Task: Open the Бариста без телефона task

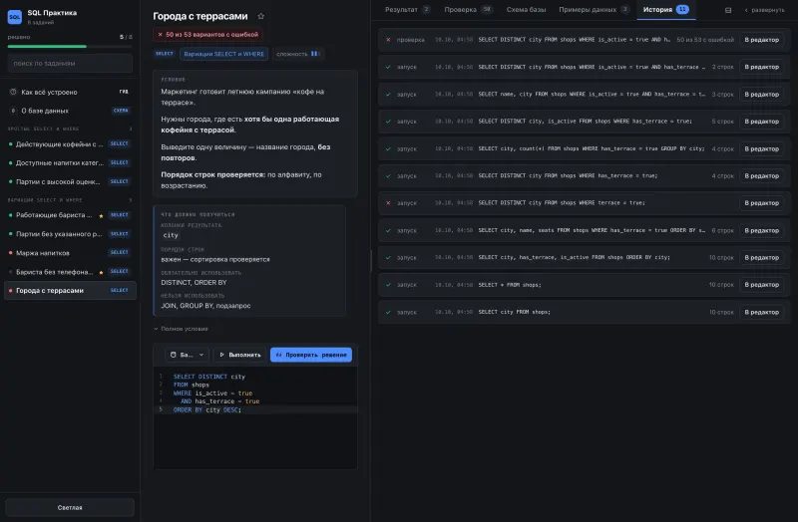Action: [70, 272]
